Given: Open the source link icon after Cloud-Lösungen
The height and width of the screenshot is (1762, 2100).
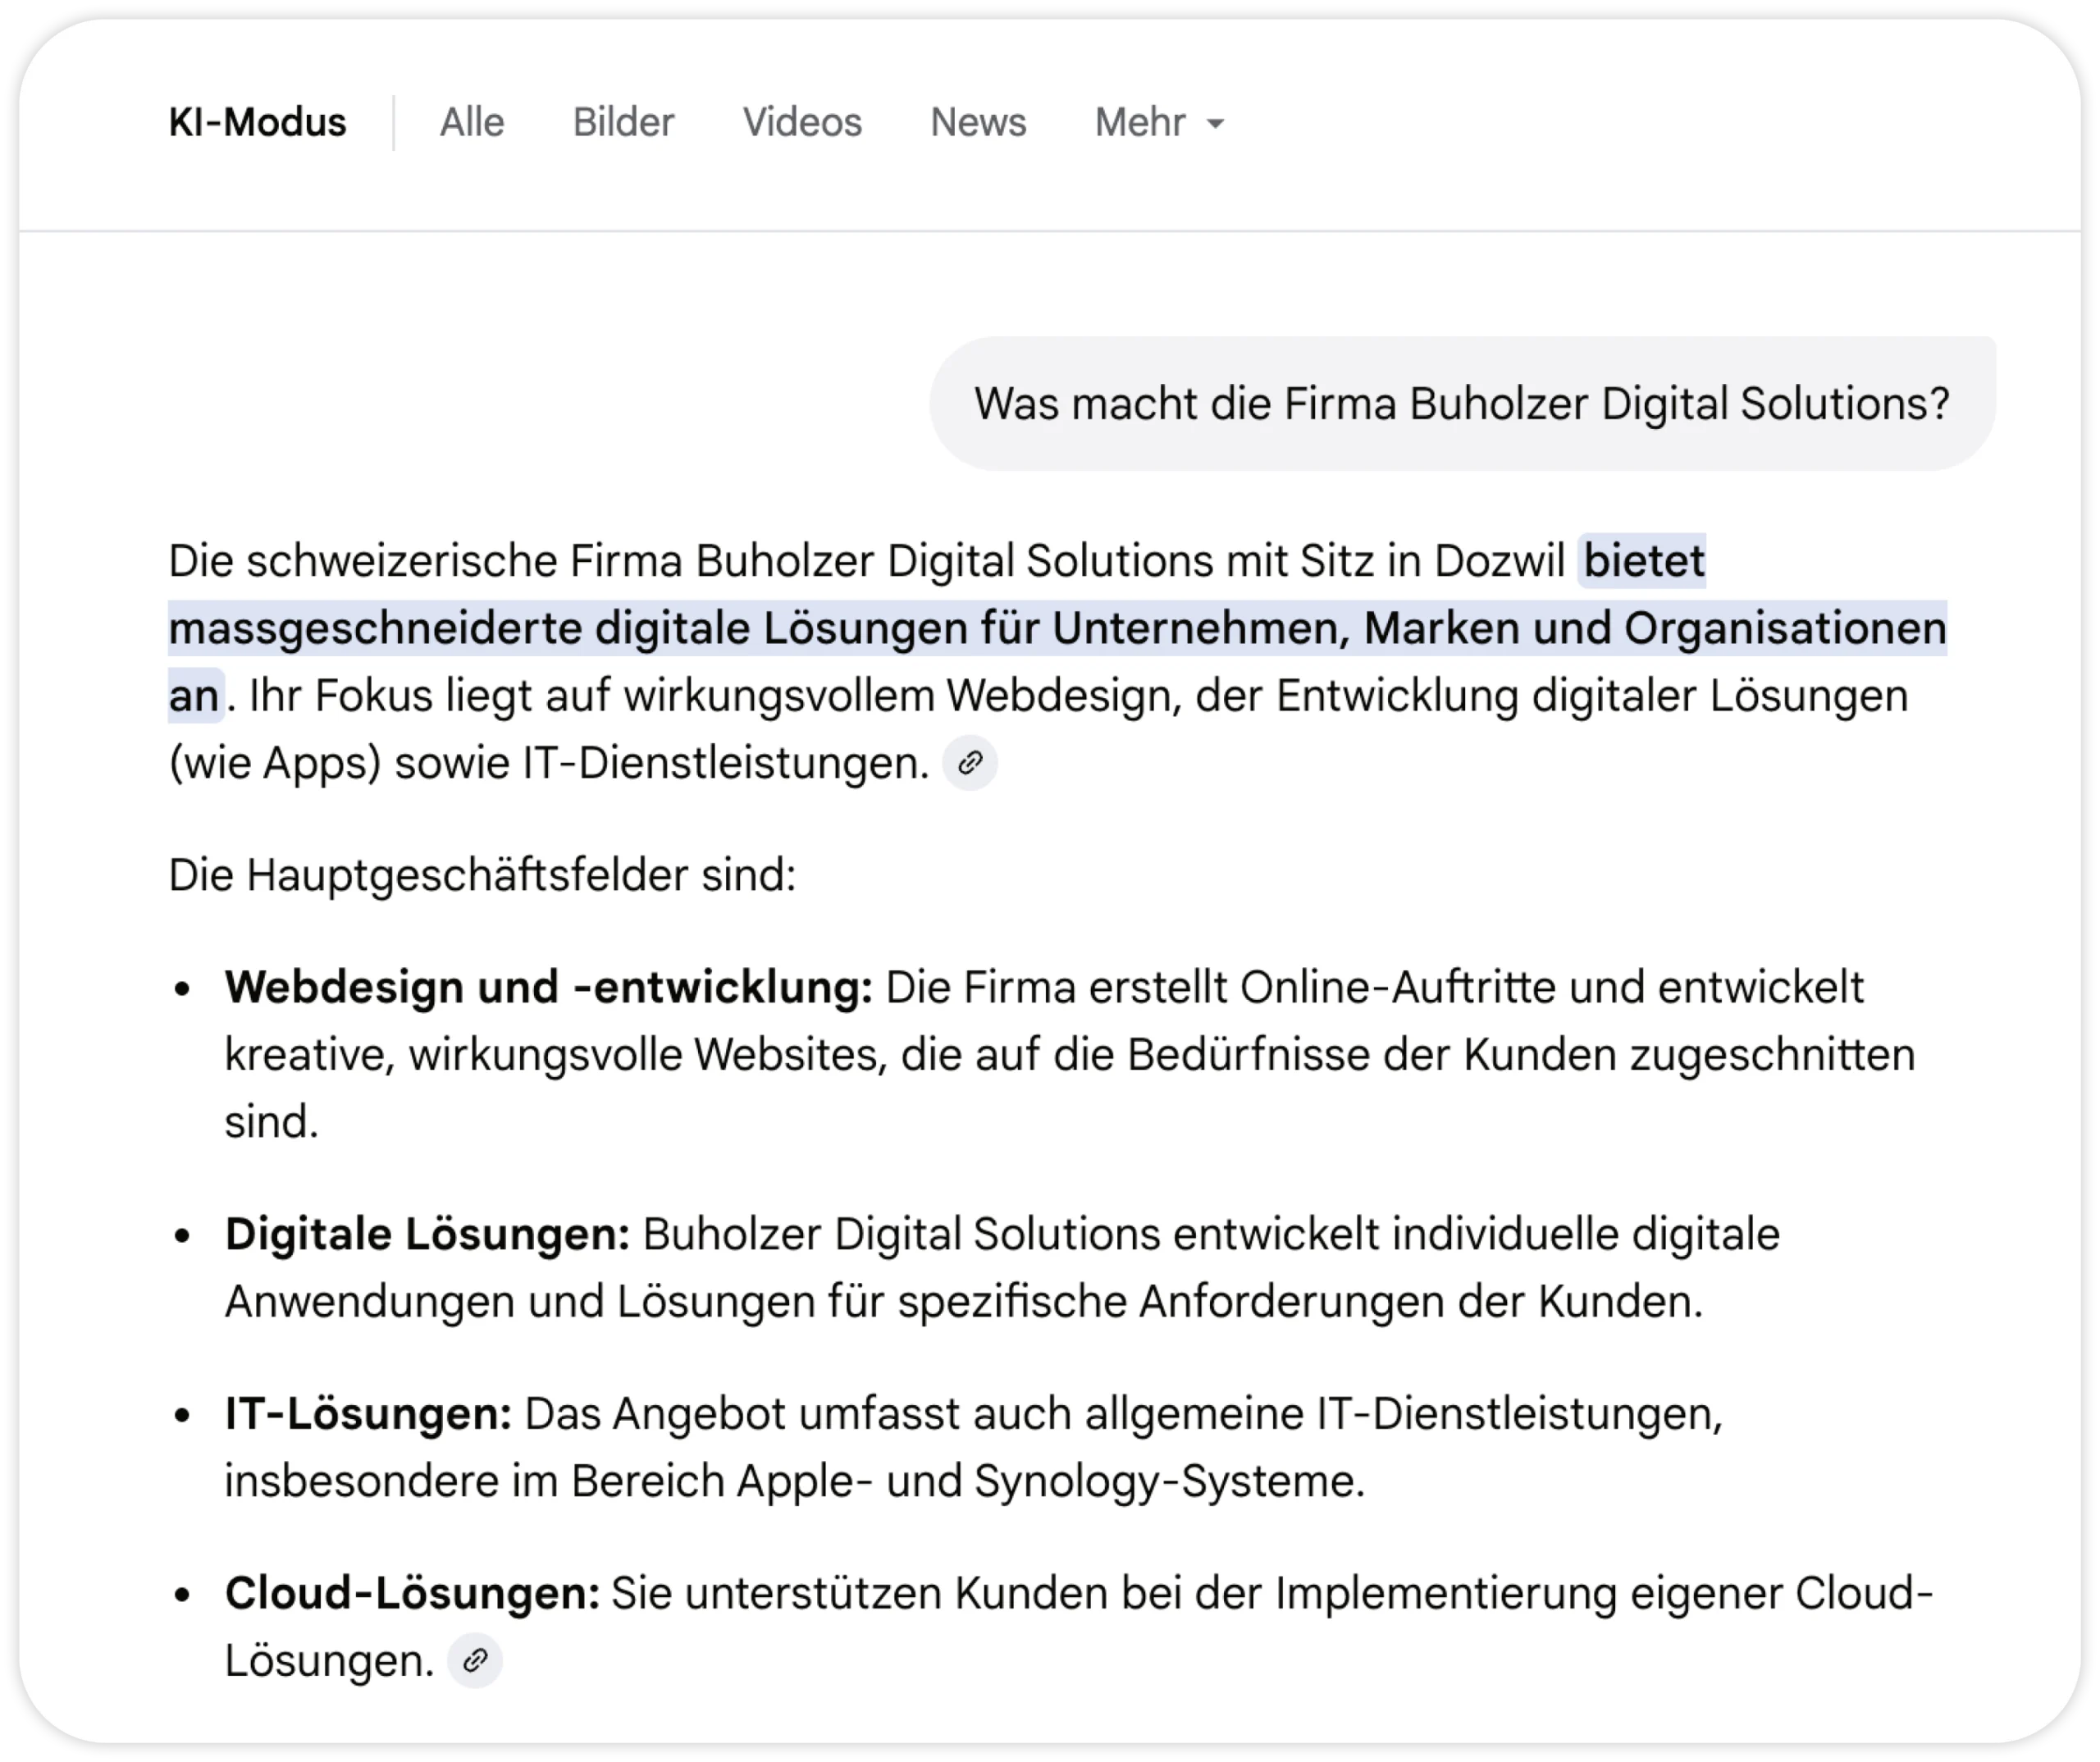Looking at the screenshot, I should click(475, 1661).
